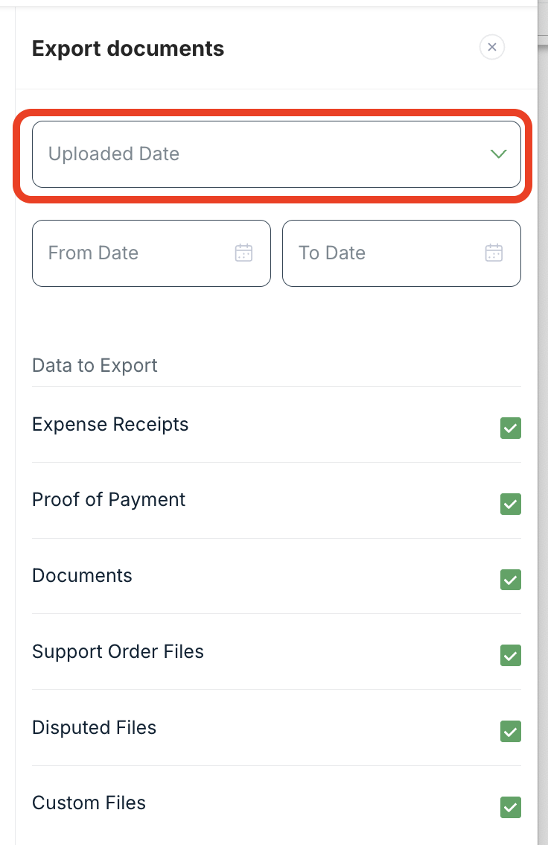Click the Expense Receipts label
The image size is (548, 845).
tap(110, 425)
